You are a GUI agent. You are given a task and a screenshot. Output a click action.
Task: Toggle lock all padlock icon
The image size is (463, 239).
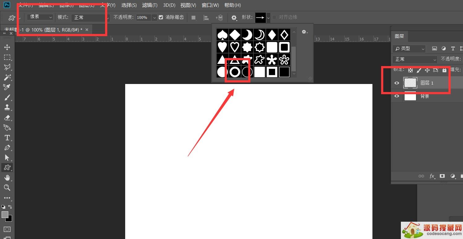tap(444, 70)
